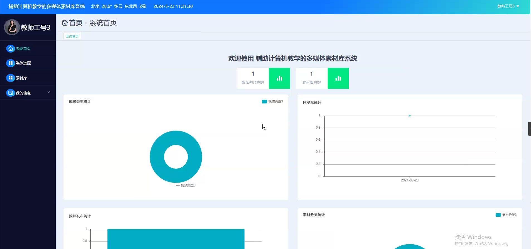This screenshot has height=249, width=531.
Task: Click the data point on 日发布统计 chart
Action: pos(410,116)
